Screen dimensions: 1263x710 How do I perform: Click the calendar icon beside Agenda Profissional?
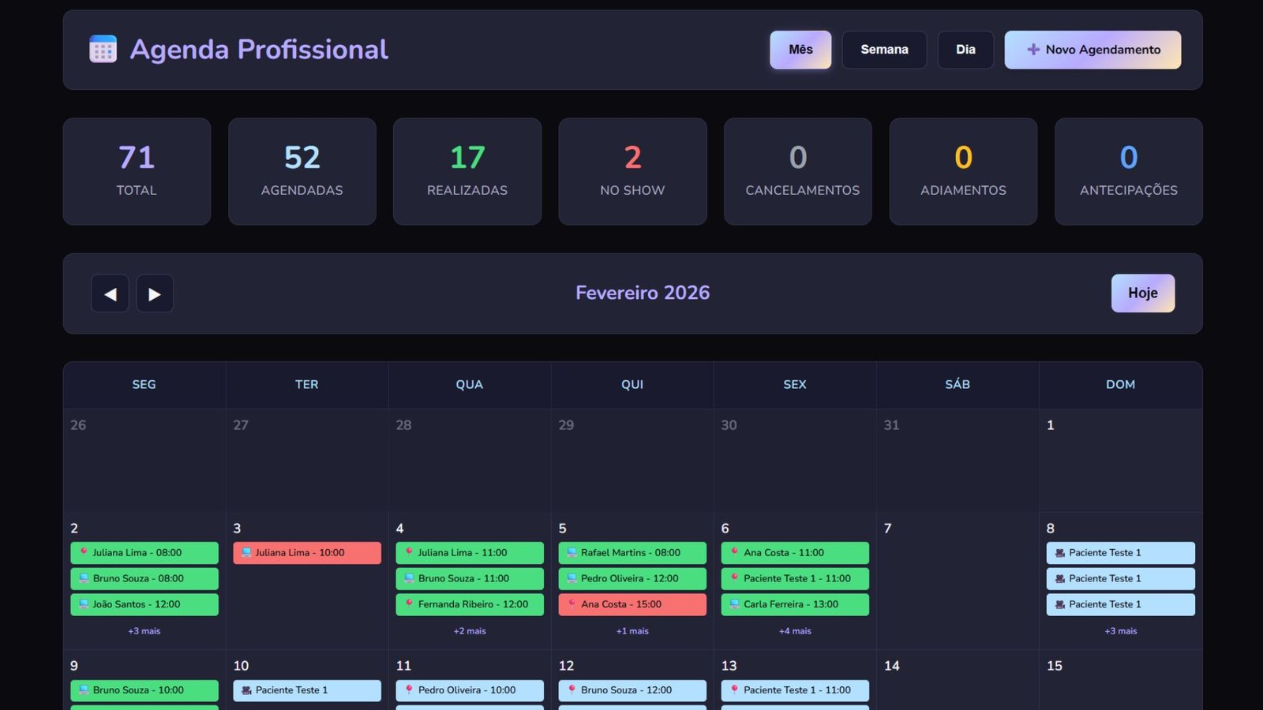pyautogui.click(x=101, y=49)
